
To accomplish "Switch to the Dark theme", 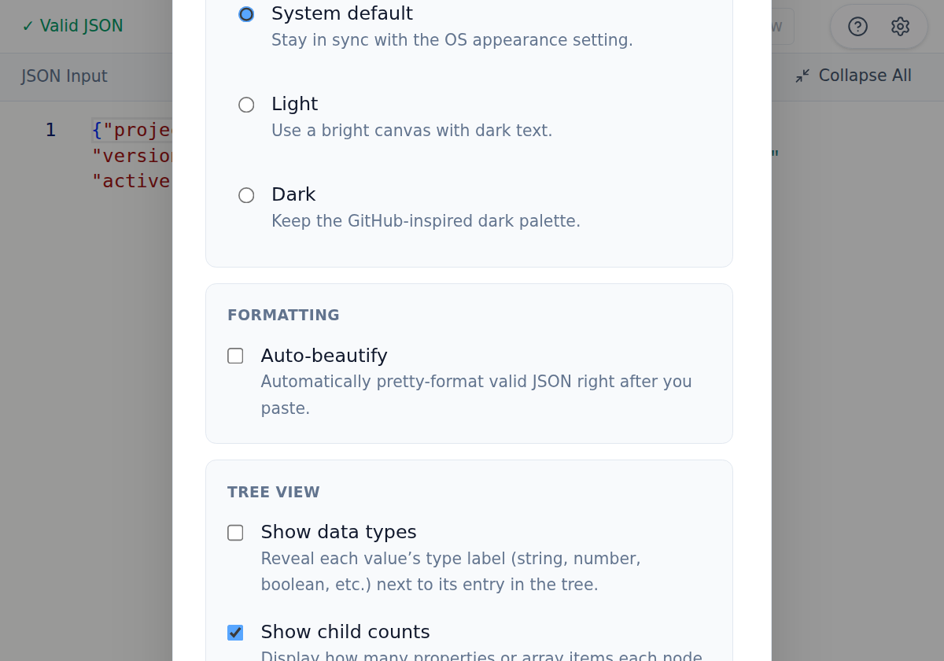I will click(246, 195).
